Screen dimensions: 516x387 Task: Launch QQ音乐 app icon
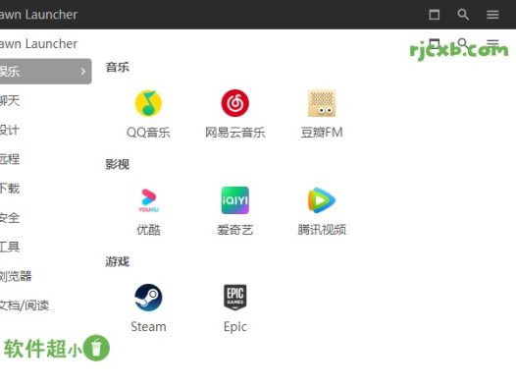(148, 103)
